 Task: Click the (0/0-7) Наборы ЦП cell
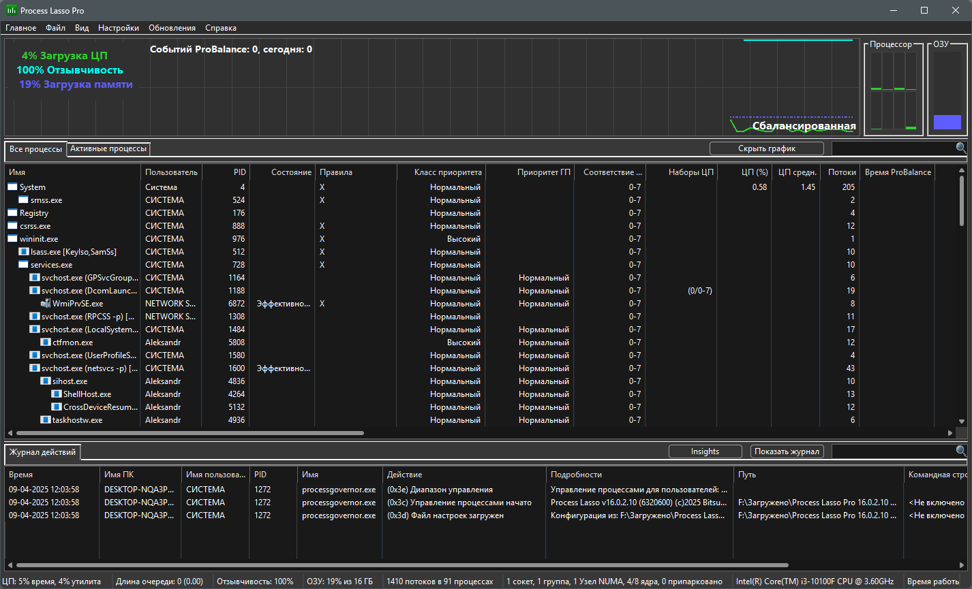[x=699, y=291]
